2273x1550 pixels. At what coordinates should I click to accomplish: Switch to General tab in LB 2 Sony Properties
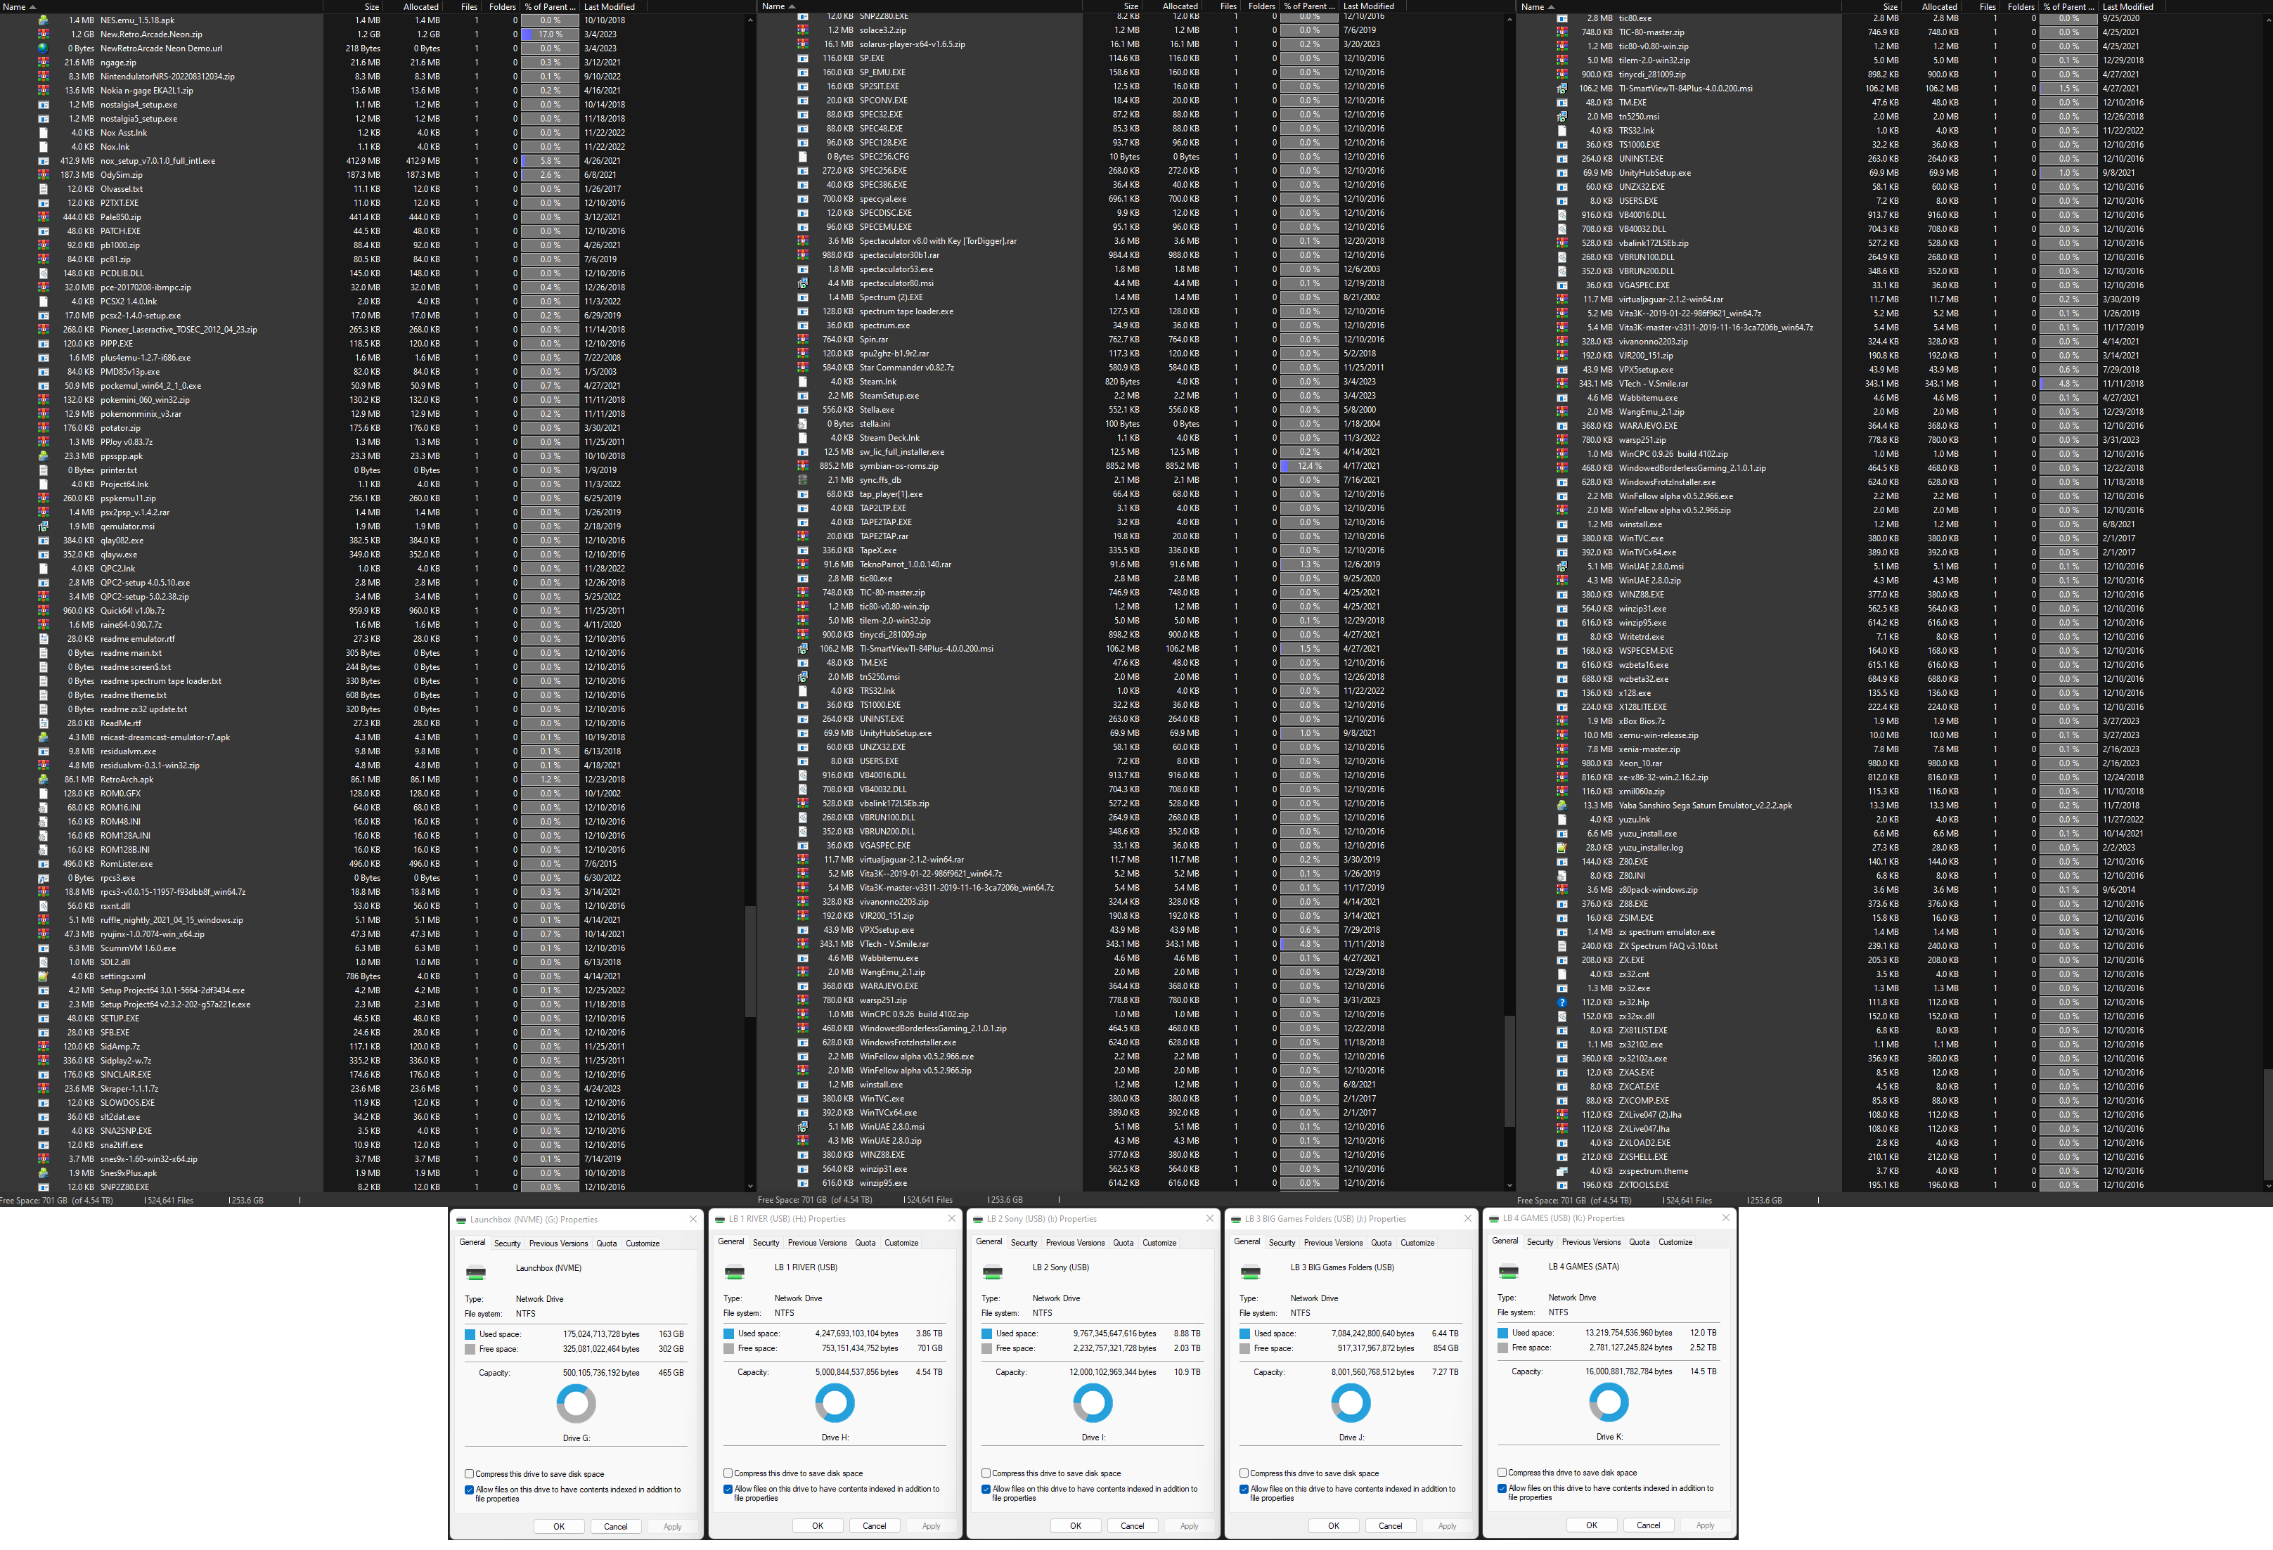[989, 1242]
